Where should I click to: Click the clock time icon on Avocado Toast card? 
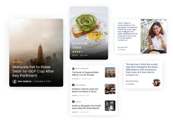tap(73, 55)
